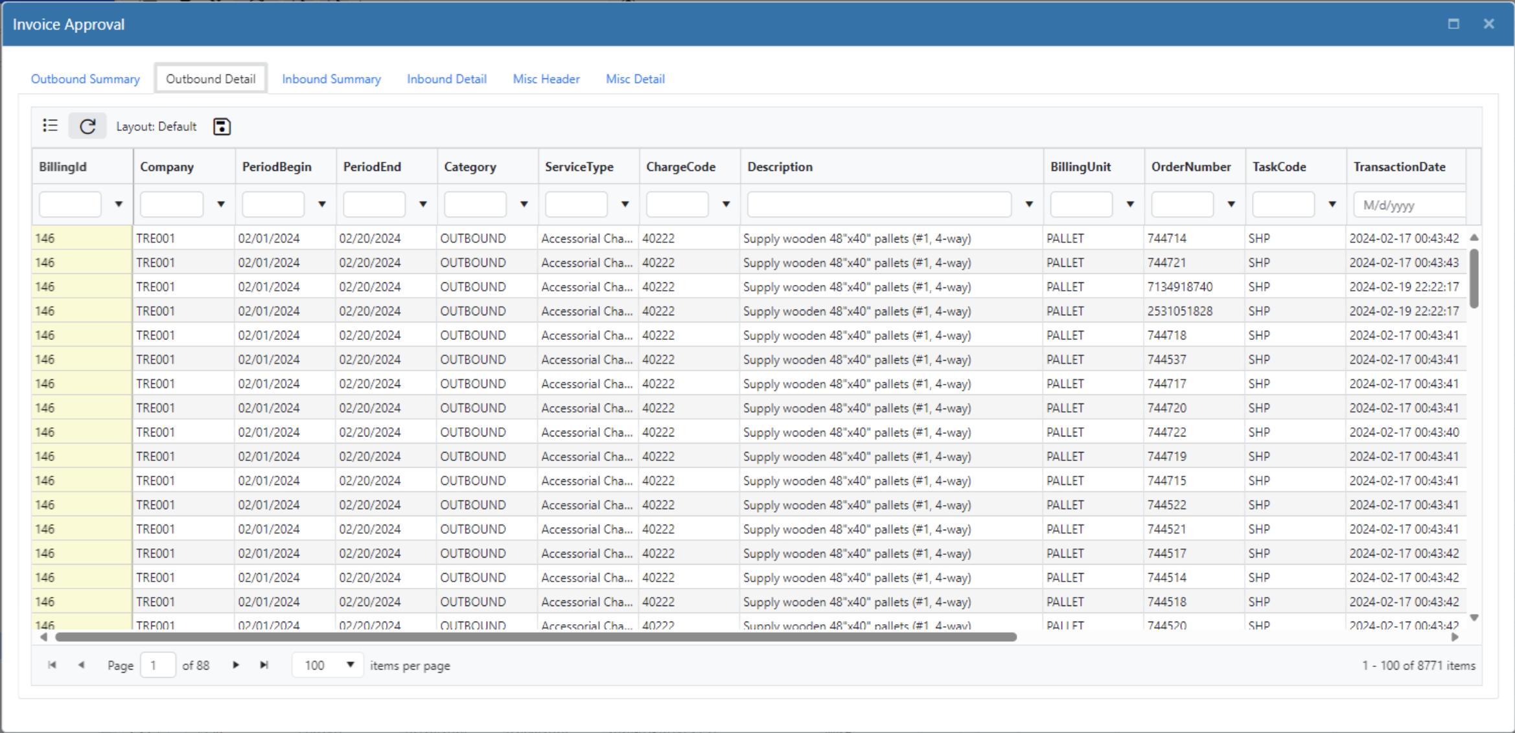
Task: Expand the items per page dropdown
Action: pos(350,664)
